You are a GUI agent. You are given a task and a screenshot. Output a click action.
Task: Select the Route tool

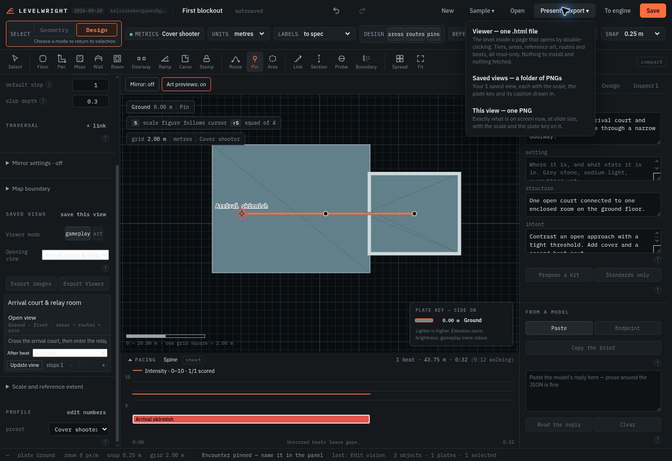pyautogui.click(x=236, y=62)
